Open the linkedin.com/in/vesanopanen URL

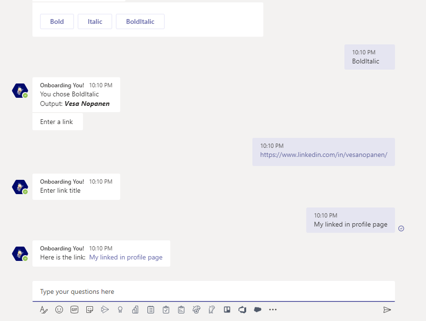(x=323, y=155)
